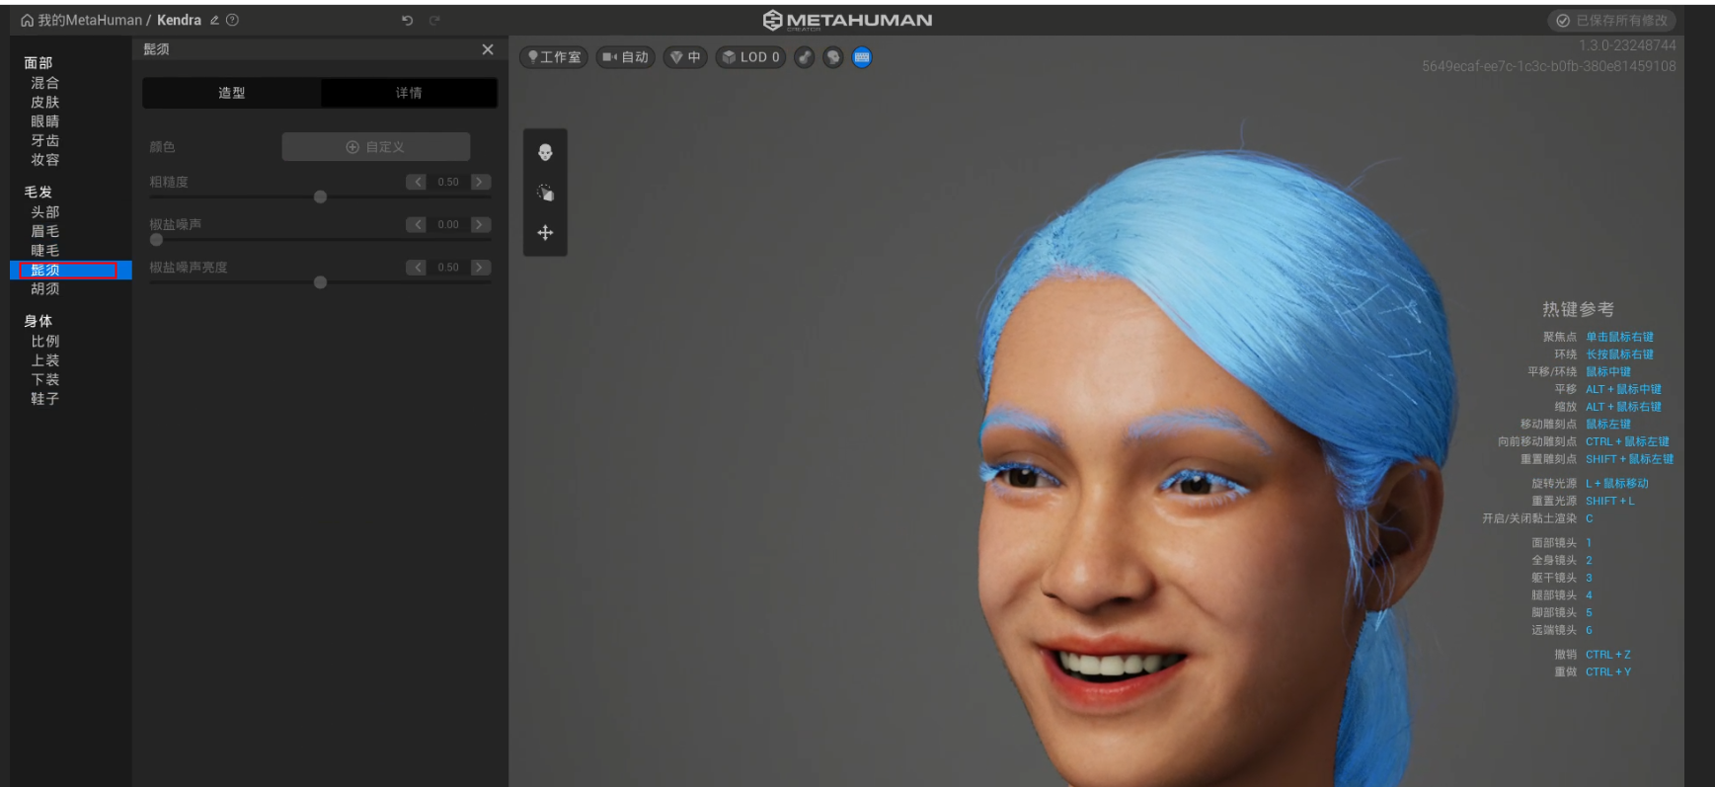The width and height of the screenshot is (1715, 787).
Task: Click the 开启/关闭黏土渲染 hotkey label
Action: [x=1529, y=518]
